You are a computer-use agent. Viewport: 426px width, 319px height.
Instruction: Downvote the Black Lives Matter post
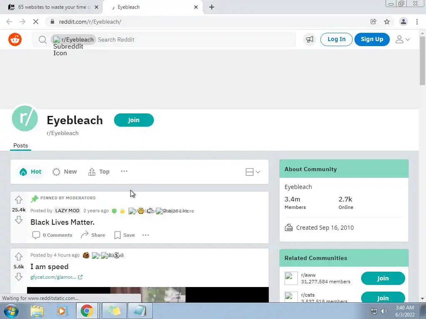18,220
